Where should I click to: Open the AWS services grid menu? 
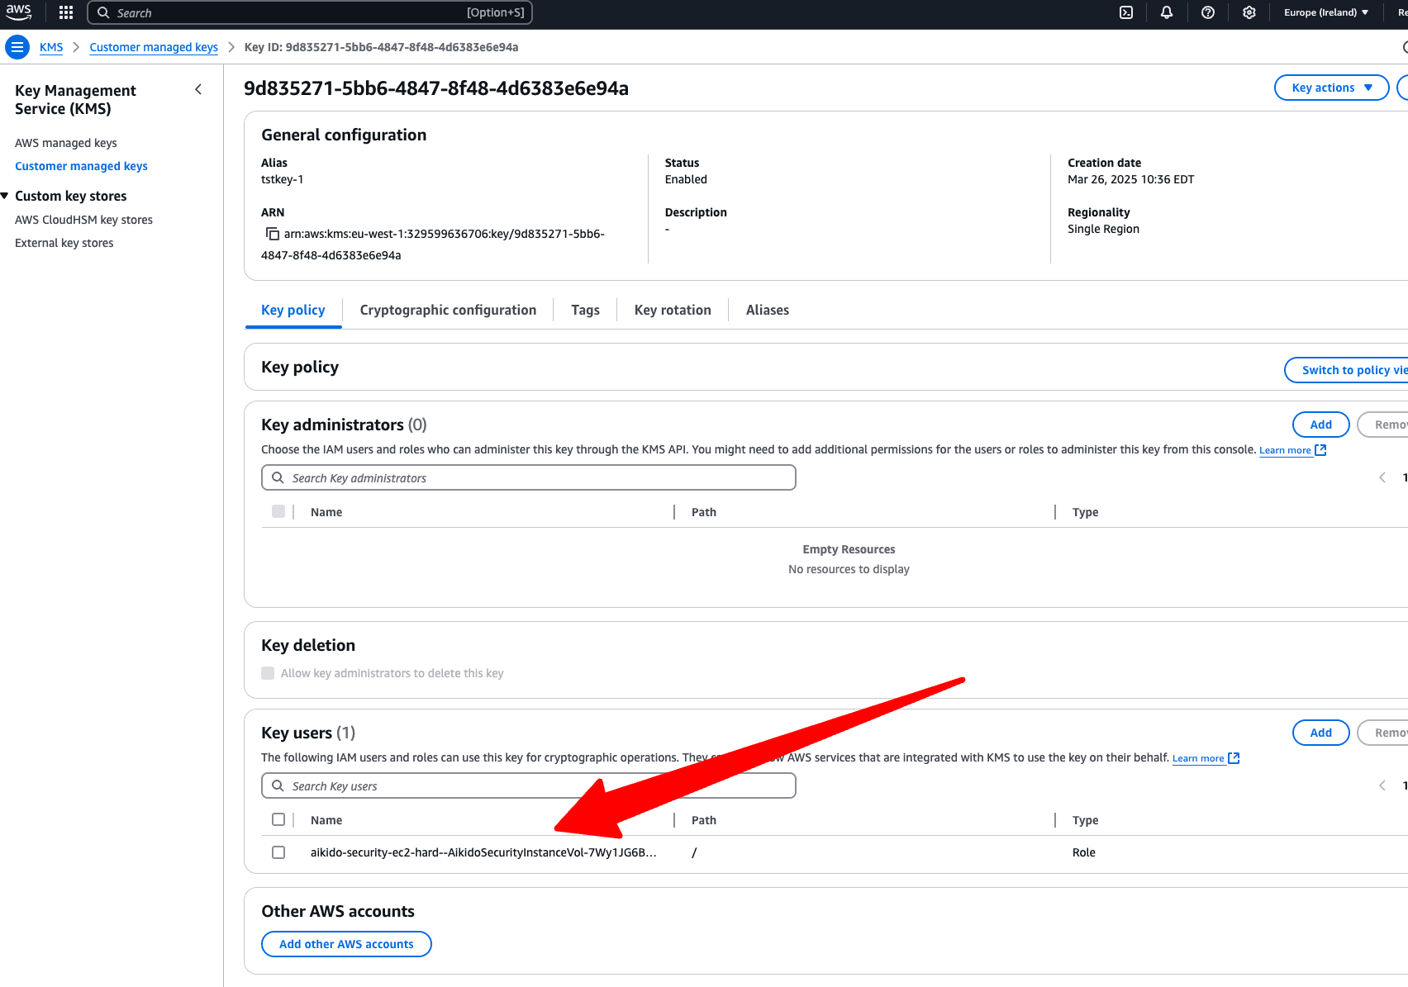66,12
